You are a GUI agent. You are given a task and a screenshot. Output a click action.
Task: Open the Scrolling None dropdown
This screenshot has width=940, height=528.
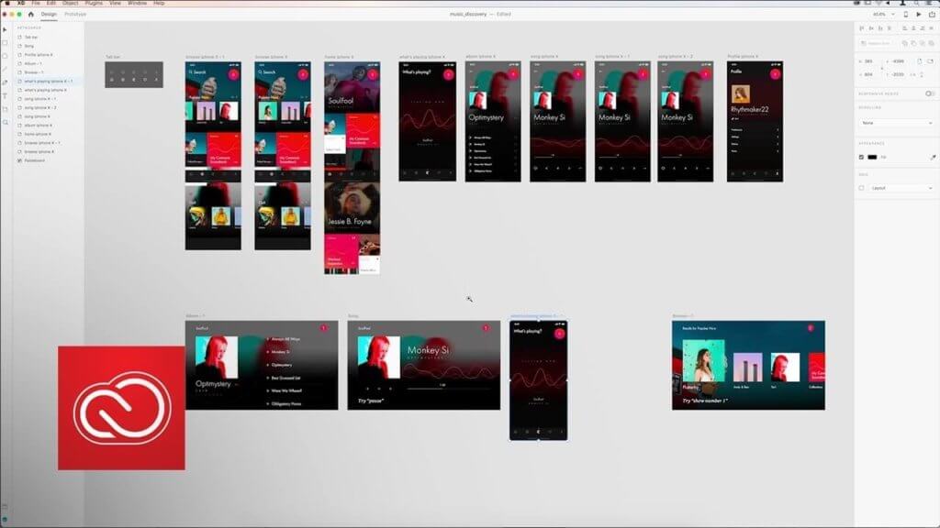click(896, 123)
